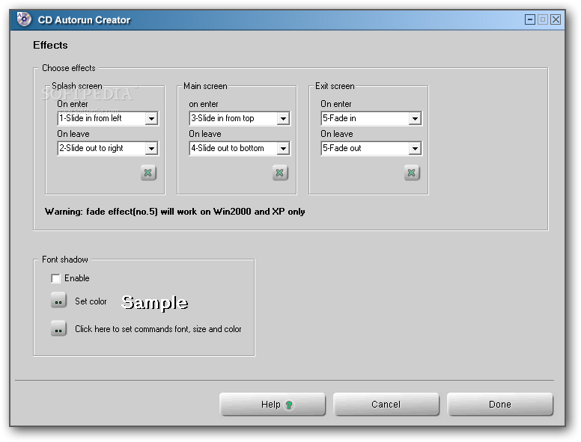Select the '5-Fade in' combo box field
Screen dimensions: 581x442
[371, 118]
